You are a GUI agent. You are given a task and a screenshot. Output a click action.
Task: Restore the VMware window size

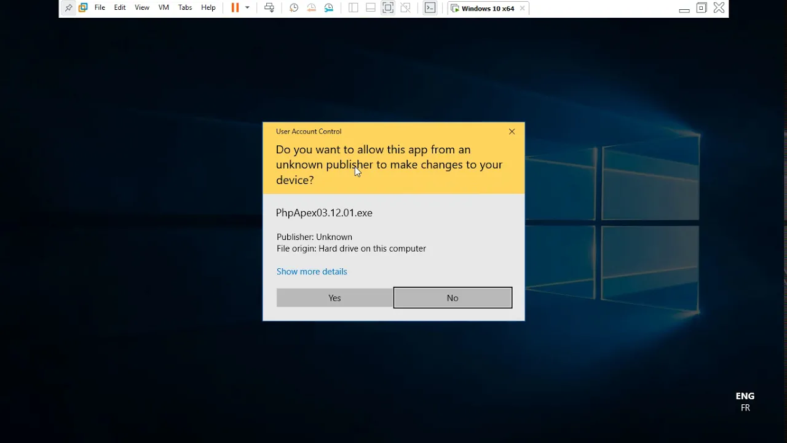click(x=702, y=8)
